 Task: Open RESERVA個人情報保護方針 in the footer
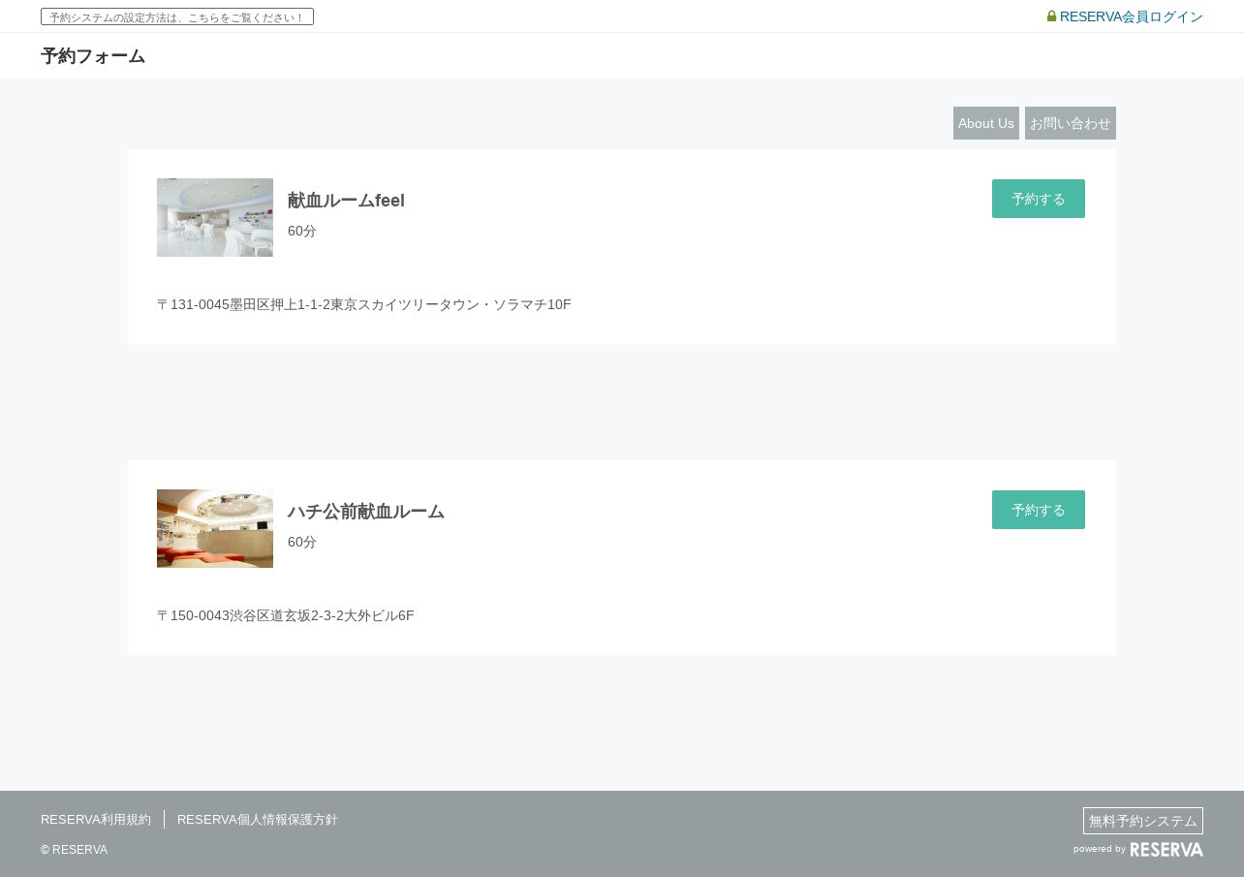258,819
